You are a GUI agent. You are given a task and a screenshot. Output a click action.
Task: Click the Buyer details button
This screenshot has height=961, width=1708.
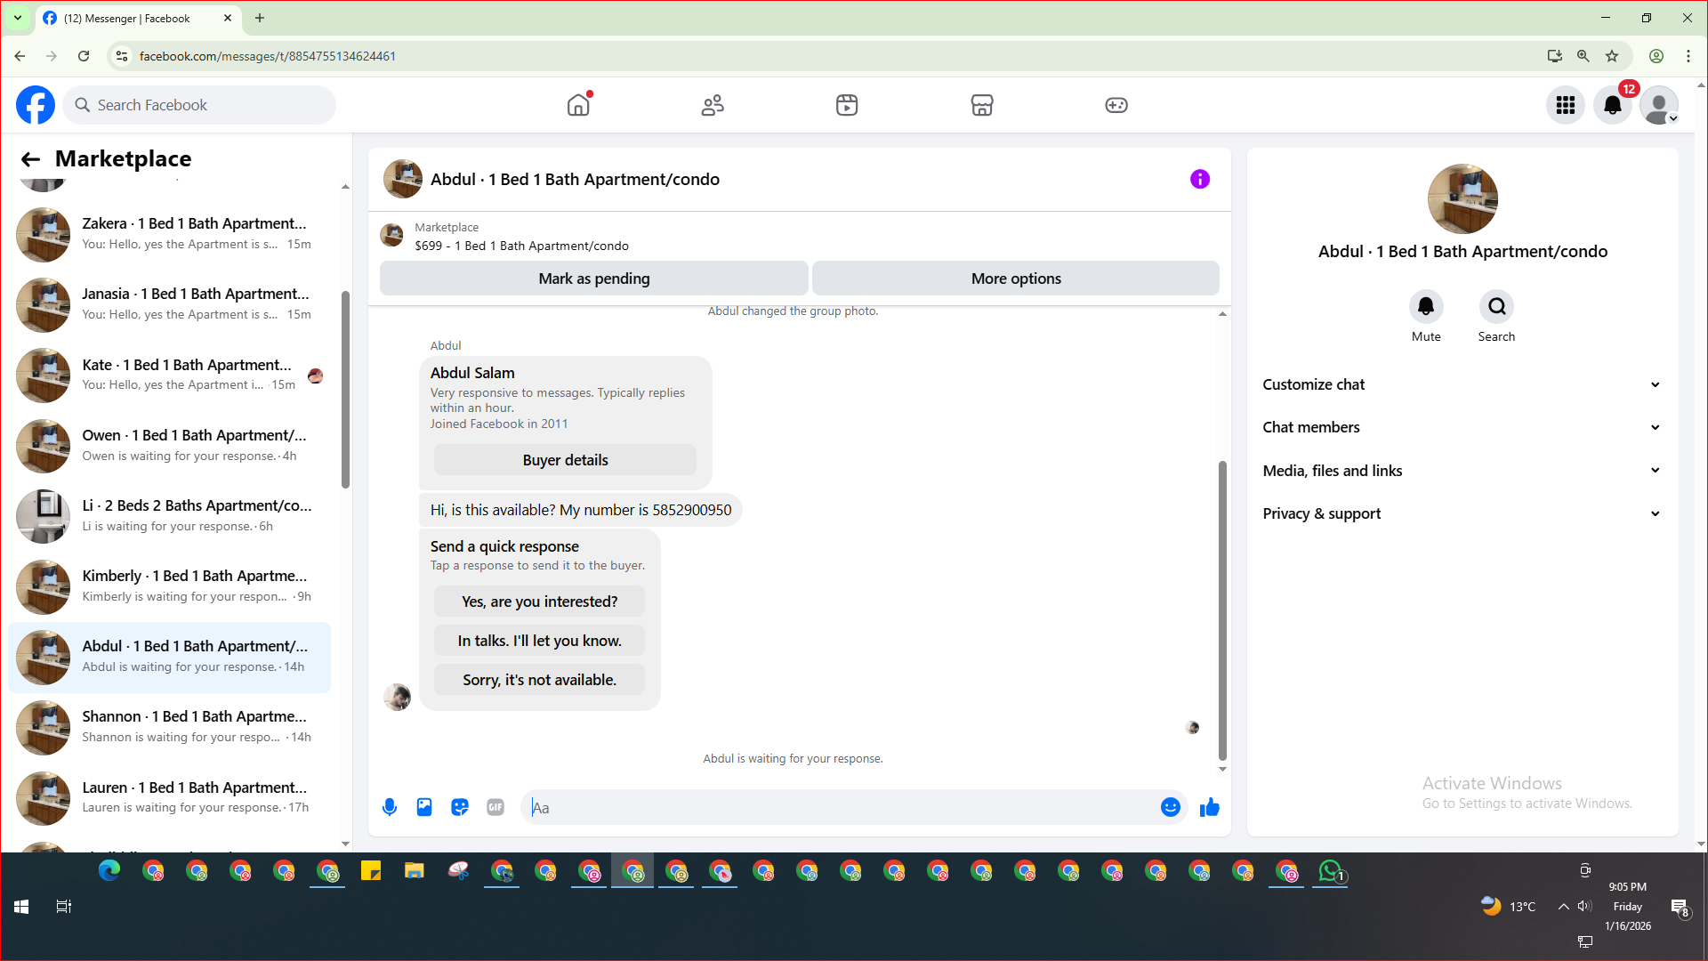click(565, 460)
